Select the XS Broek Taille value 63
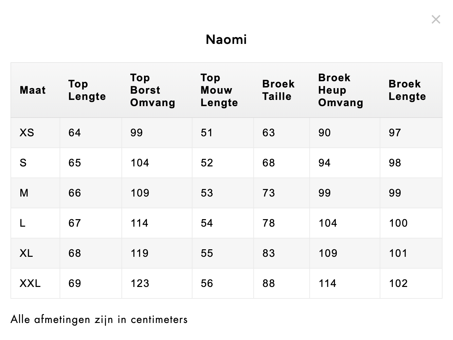This screenshot has width=453, height=340. click(268, 133)
